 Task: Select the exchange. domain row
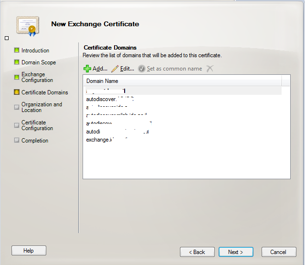tap(183, 140)
